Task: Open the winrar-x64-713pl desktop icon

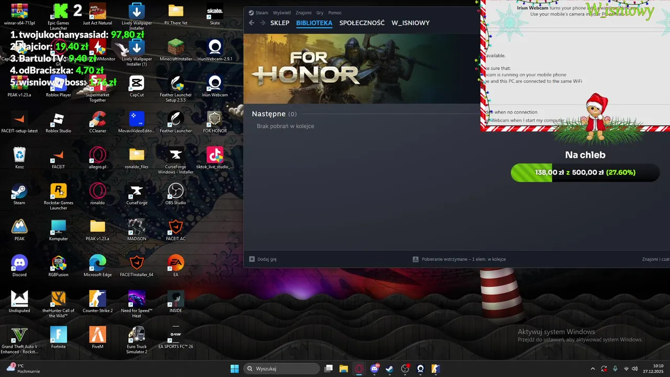Action: [x=19, y=14]
